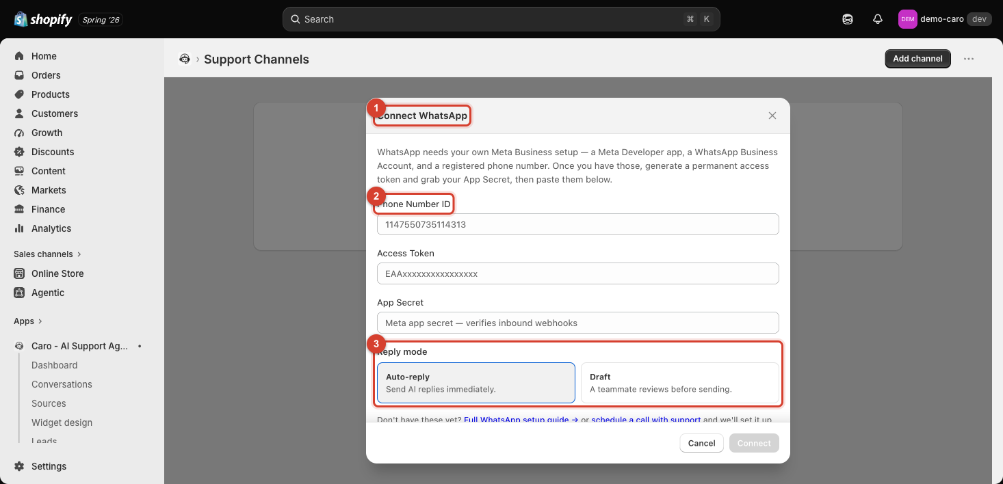Expand Sales channels section
This screenshot has width=1003, height=484.
pos(47,254)
